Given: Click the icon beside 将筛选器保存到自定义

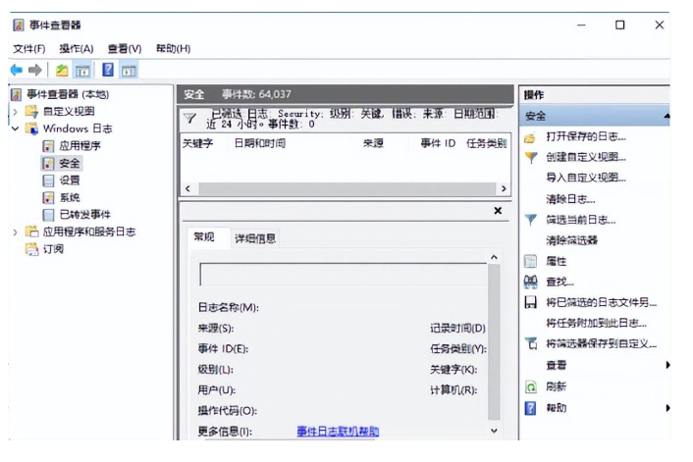Looking at the screenshot, I should 531,343.
